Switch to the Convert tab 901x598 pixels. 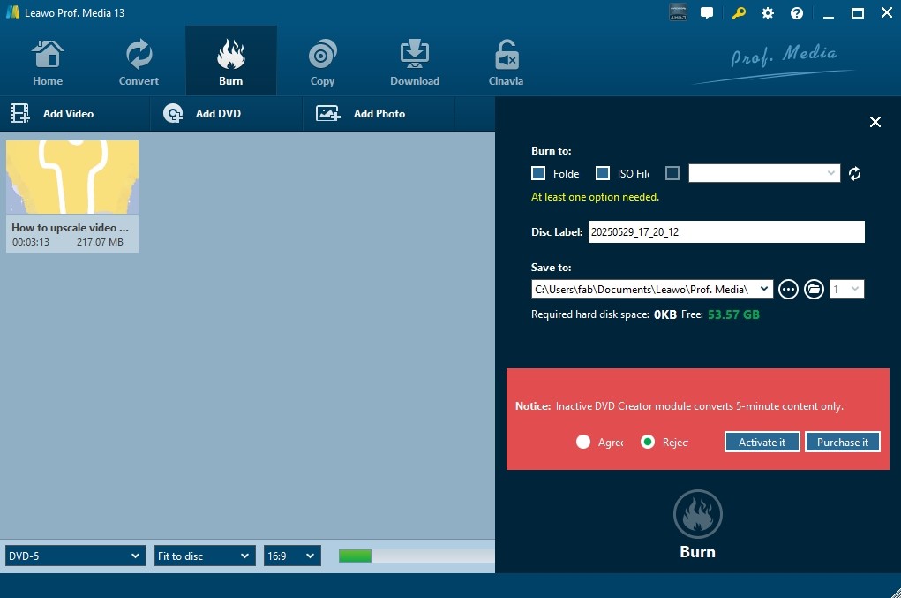click(139, 62)
